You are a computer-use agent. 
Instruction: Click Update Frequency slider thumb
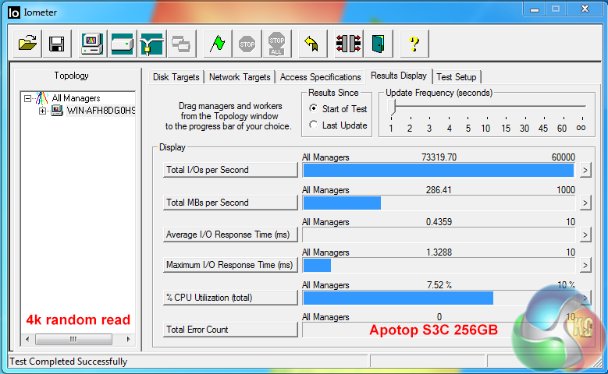point(392,108)
